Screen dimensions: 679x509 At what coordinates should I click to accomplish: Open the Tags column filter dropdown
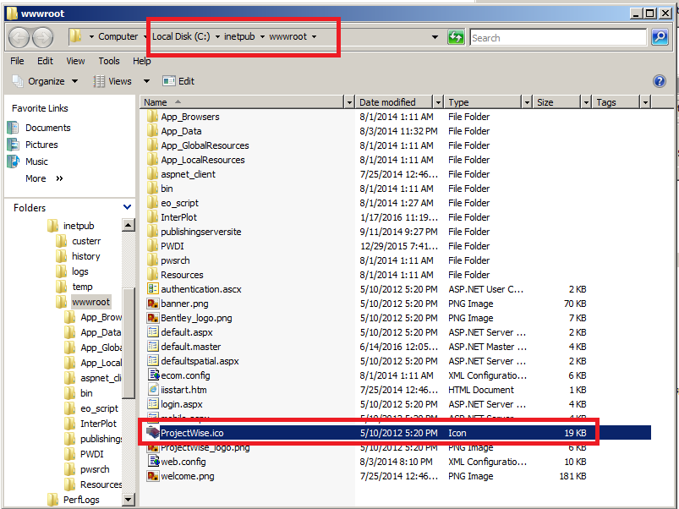pos(645,102)
